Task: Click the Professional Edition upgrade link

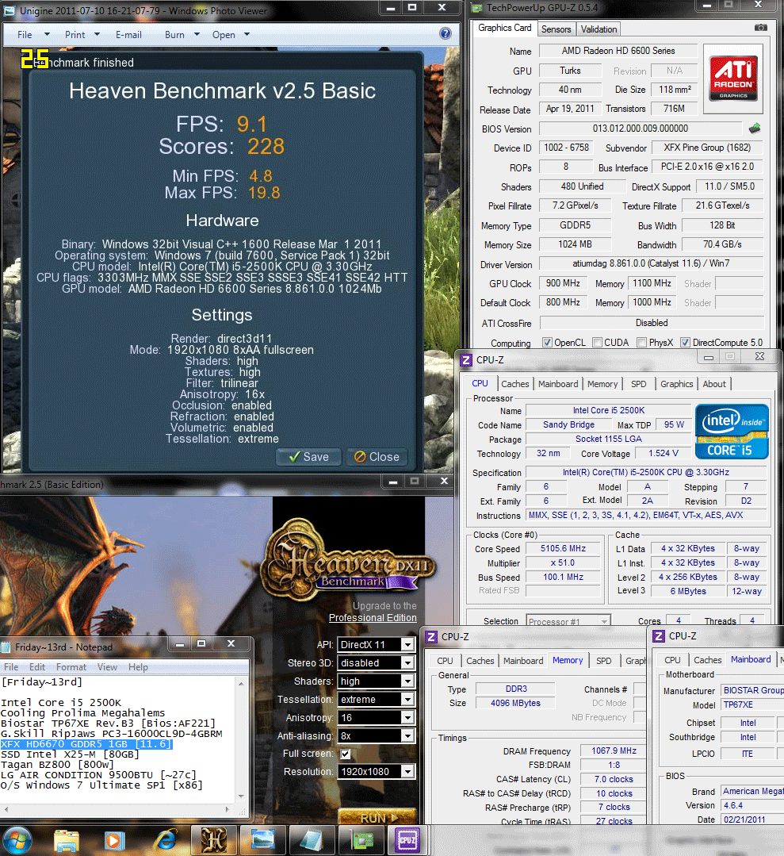Action: [x=373, y=617]
